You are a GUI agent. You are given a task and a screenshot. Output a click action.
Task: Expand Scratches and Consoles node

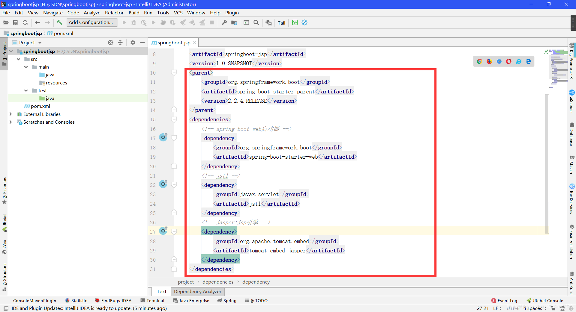(x=11, y=122)
